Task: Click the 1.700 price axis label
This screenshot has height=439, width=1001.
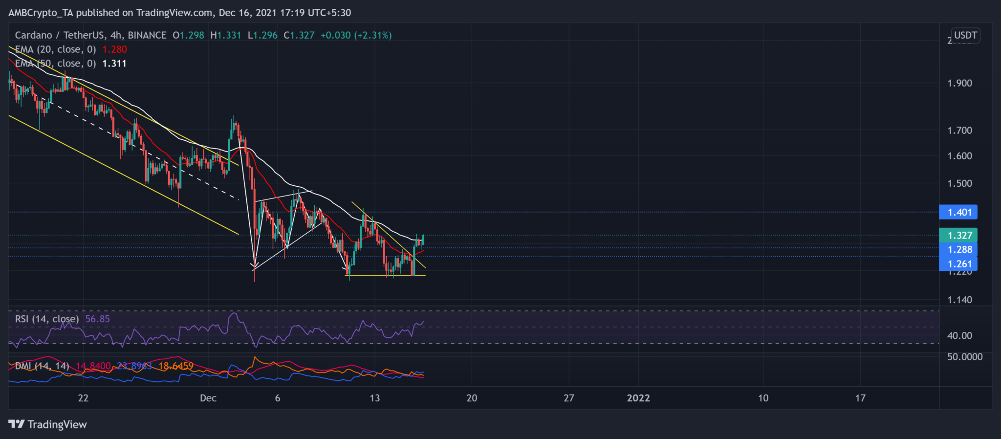Action: (x=960, y=131)
